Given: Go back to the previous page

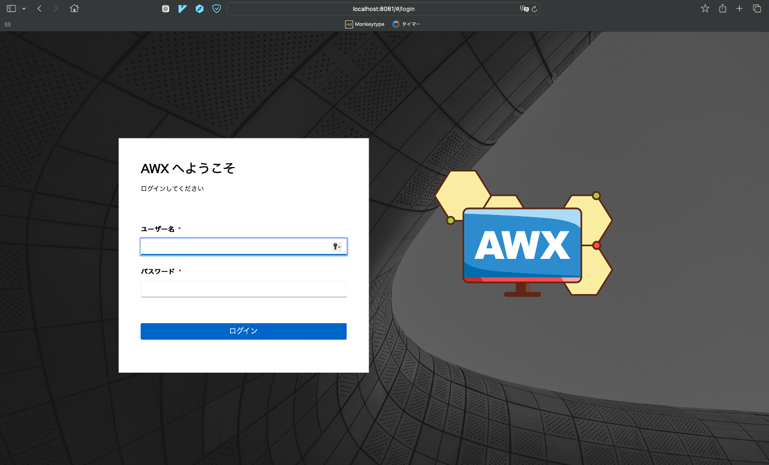Looking at the screenshot, I should [x=40, y=9].
